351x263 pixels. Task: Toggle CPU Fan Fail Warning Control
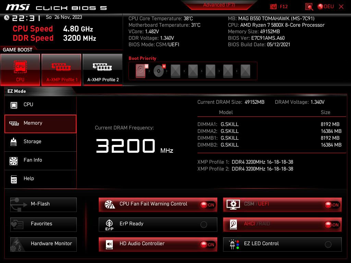pyautogui.click(x=158, y=205)
